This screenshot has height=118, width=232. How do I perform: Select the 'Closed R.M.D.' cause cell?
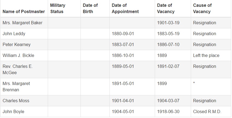click(207, 112)
